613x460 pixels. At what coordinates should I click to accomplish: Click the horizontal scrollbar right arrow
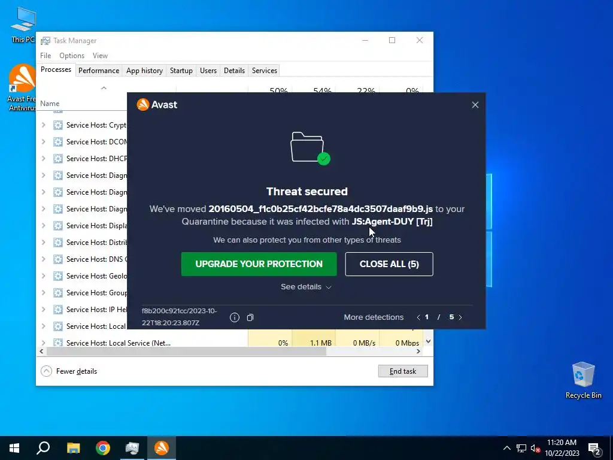coord(418,351)
